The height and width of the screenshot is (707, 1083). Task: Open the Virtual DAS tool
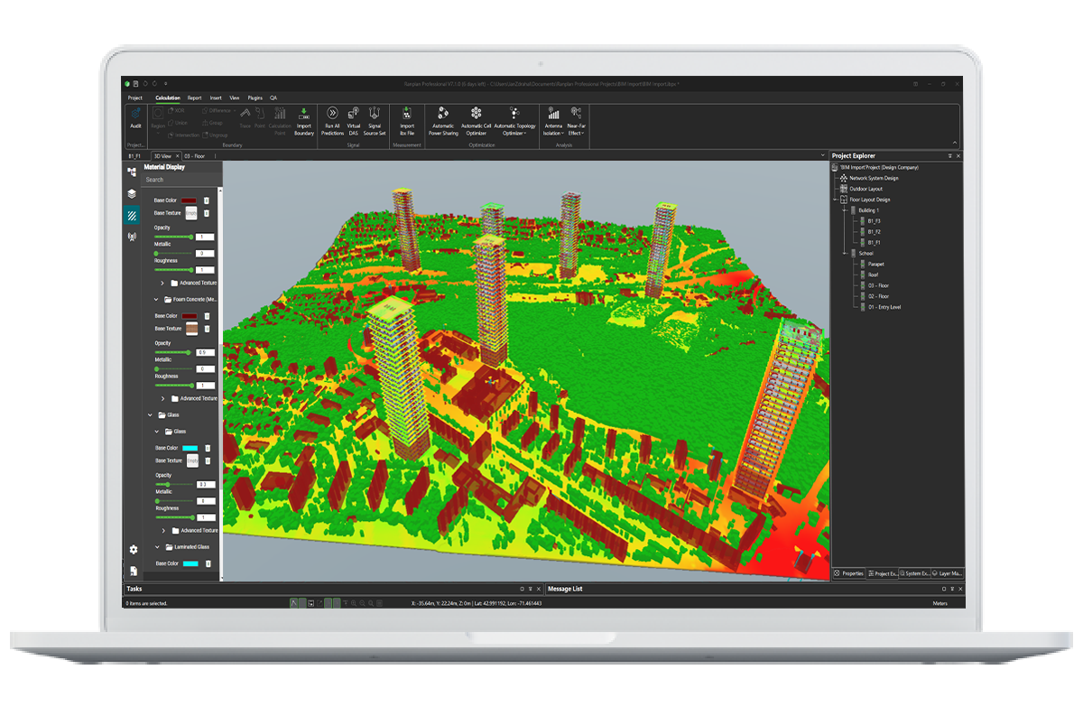(x=354, y=121)
